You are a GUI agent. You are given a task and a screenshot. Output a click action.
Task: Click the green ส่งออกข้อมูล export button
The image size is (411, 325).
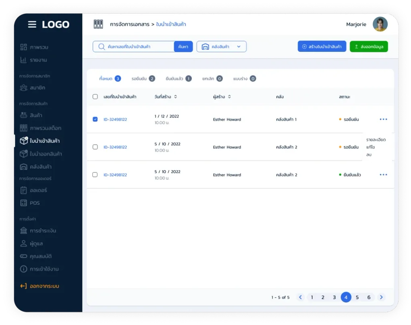[369, 47]
